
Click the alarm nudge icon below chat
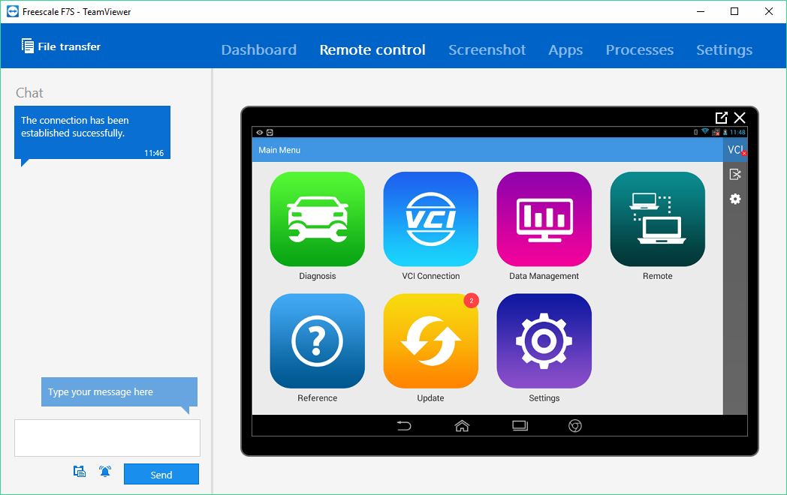pos(105,472)
